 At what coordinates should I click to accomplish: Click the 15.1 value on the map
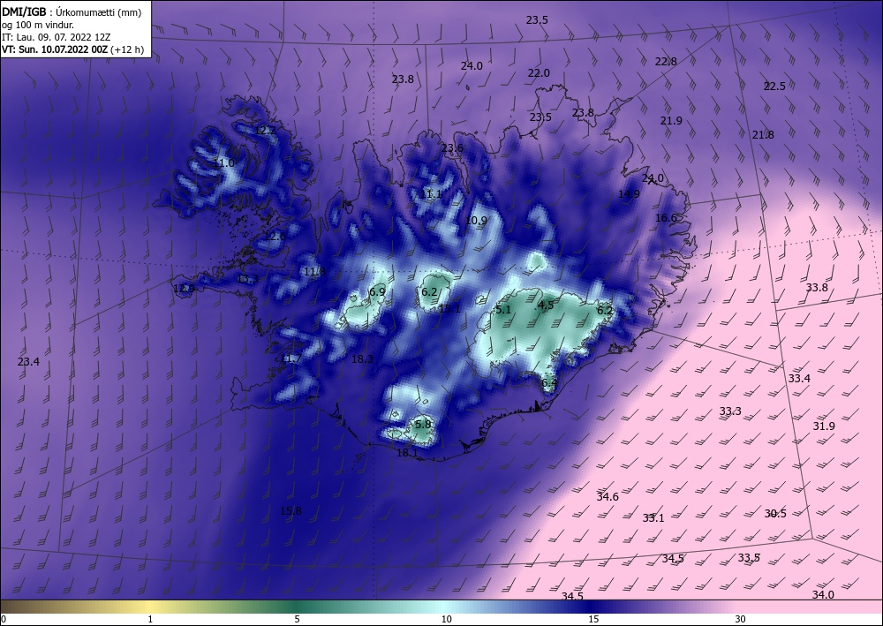[449, 308]
